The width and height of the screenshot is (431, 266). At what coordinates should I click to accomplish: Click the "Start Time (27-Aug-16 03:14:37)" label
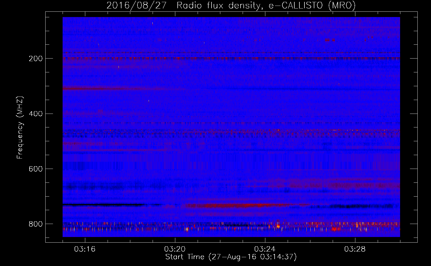231,257
